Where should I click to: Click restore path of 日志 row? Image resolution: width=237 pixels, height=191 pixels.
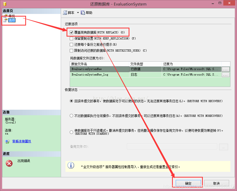191,74
